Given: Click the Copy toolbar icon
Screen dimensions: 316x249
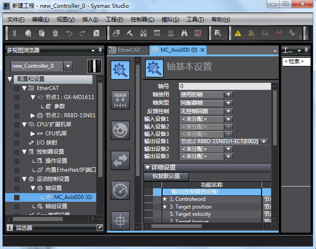Looking at the screenshot, I should pos(28,33).
